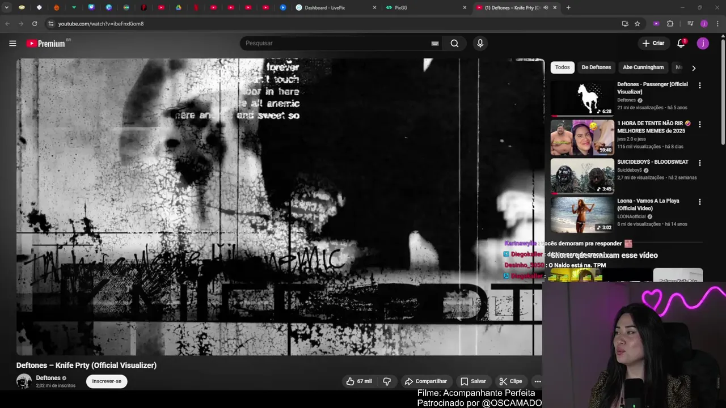Screen dimensions: 726x408
Task: Open options for Loona Vamos A La Playa
Action: coord(699,202)
